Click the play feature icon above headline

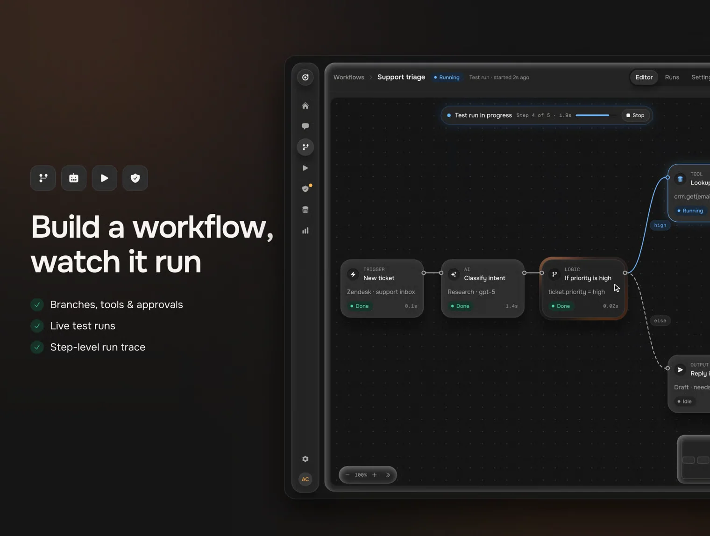tap(105, 178)
